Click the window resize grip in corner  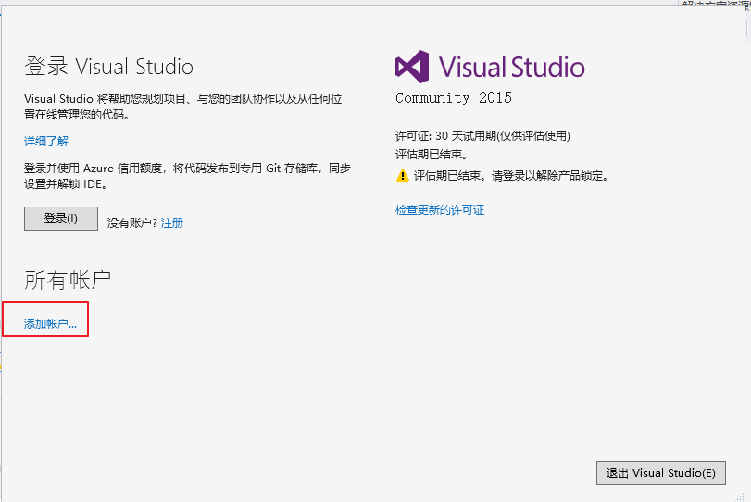click(x=740, y=497)
